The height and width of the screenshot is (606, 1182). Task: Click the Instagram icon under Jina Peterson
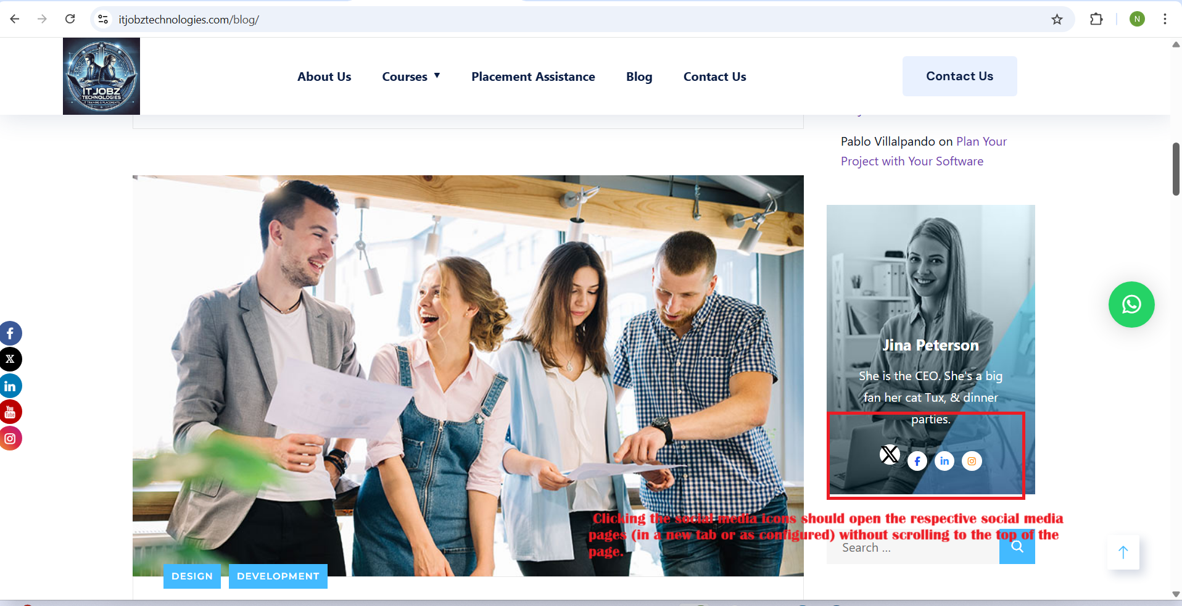[972, 461]
